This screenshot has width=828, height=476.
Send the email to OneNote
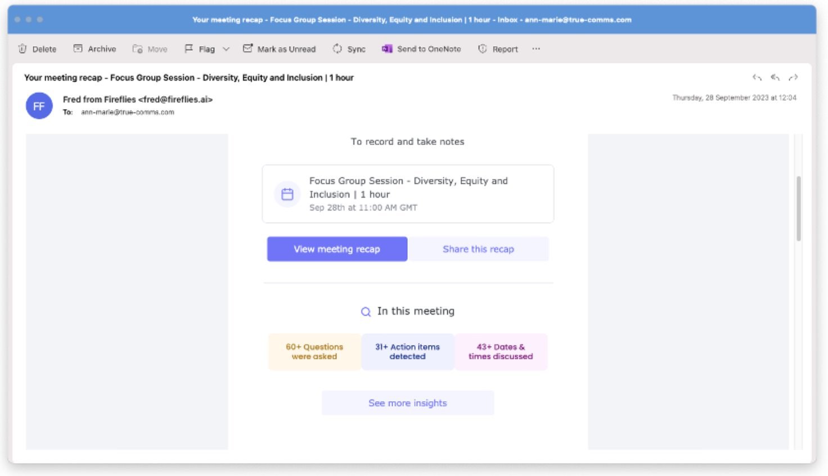click(x=421, y=49)
